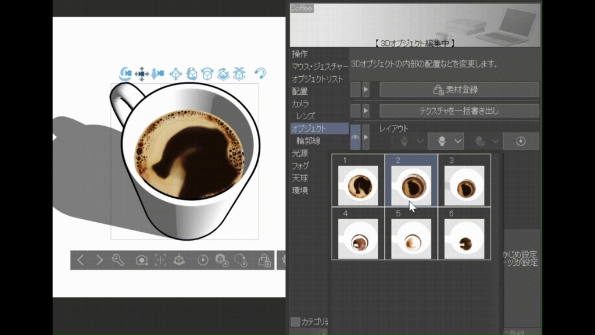Open the greyed movable parts dropdown chevron
This screenshot has height=335, width=595.
point(496,141)
